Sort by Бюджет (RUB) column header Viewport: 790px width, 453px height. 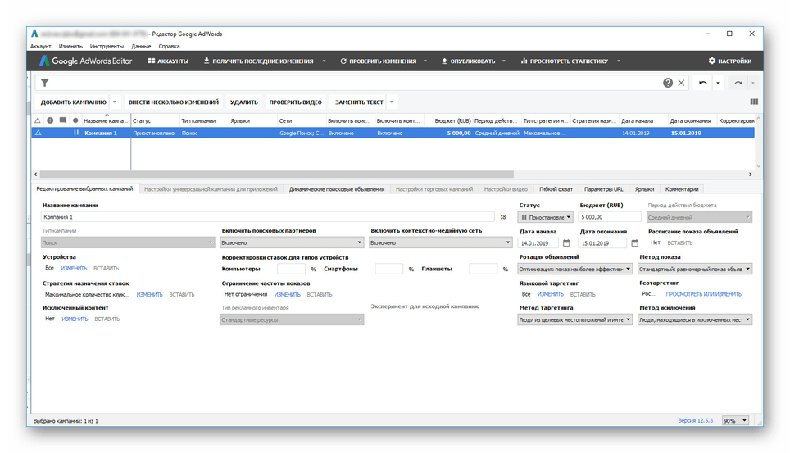click(452, 121)
